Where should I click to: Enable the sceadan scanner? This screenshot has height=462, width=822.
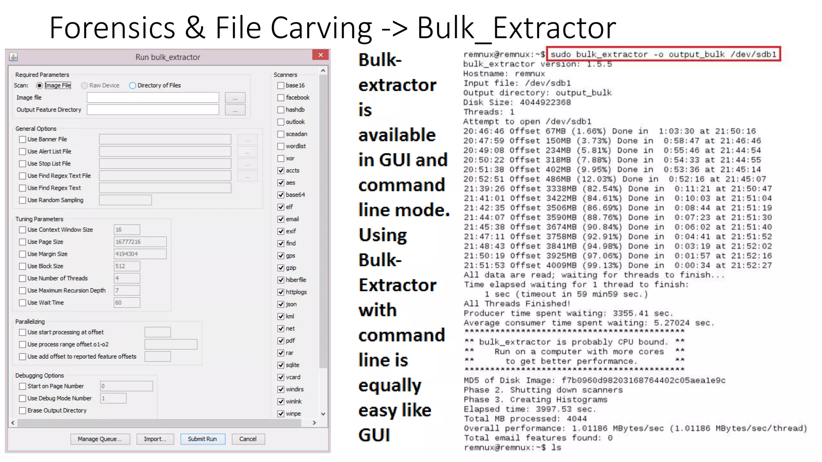click(281, 134)
